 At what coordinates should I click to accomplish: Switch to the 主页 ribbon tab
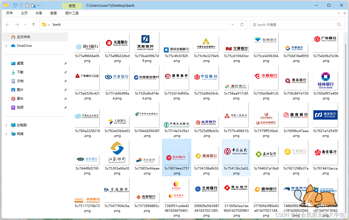coord(24,13)
